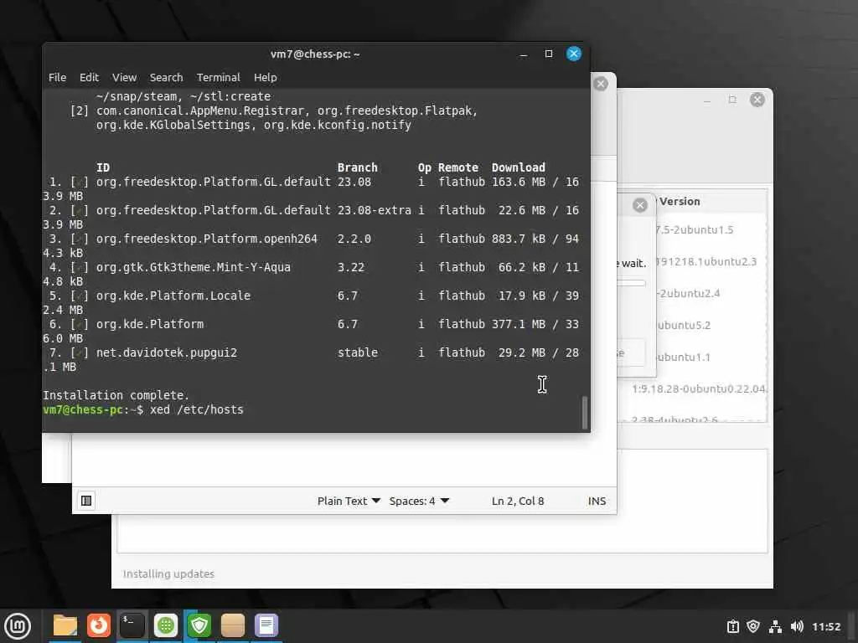This screenshot has width=858, height=643.
Task: Close the xed text editor window
Action: [x=601, y=84]
